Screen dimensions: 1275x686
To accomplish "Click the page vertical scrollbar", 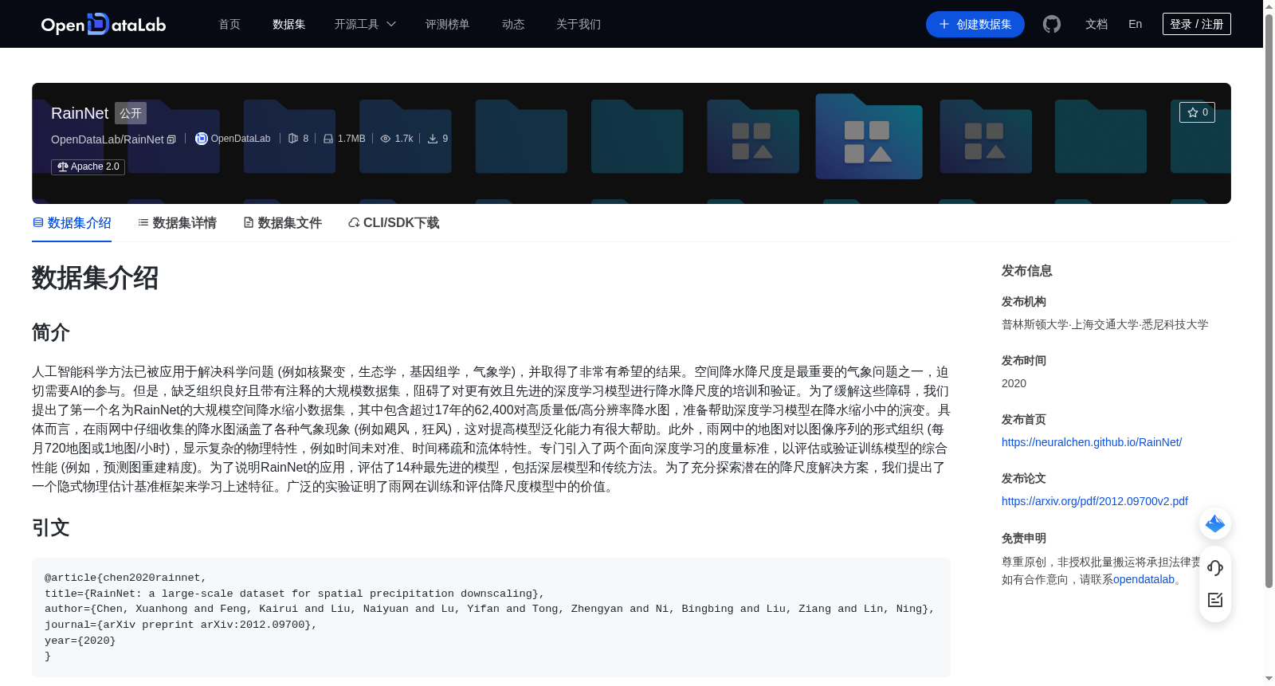I will [x=1269, y=301].
